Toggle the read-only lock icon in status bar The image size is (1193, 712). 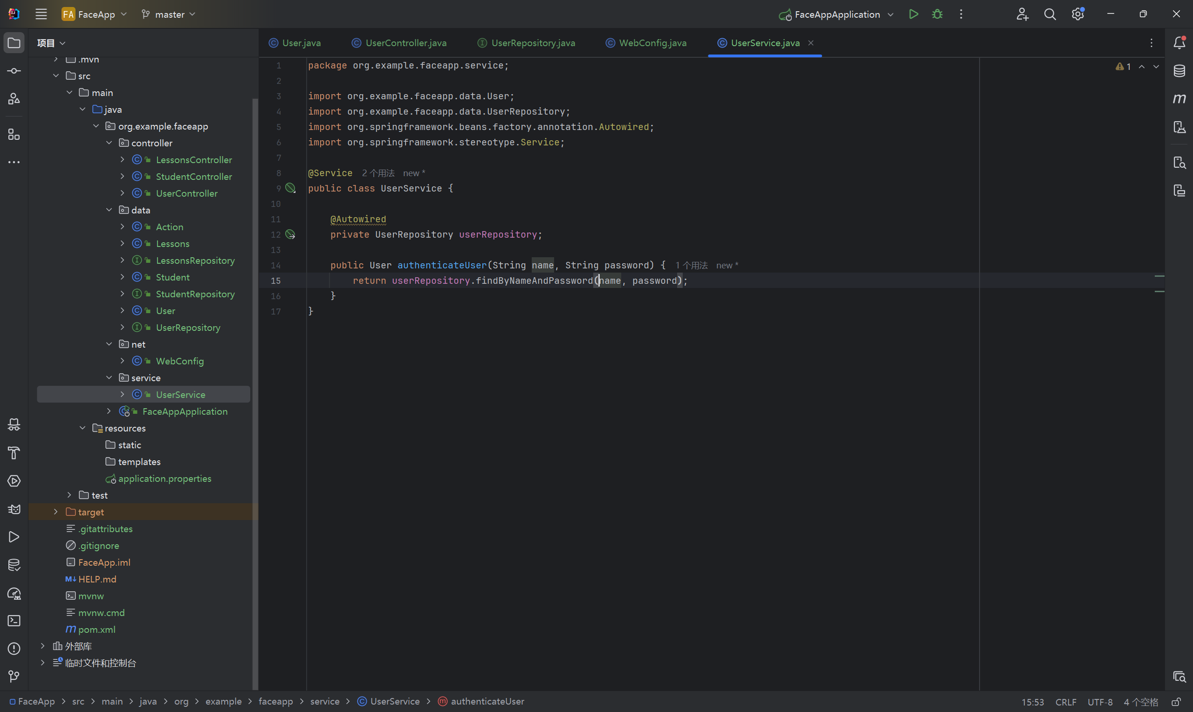click(x=1176, y=702)
